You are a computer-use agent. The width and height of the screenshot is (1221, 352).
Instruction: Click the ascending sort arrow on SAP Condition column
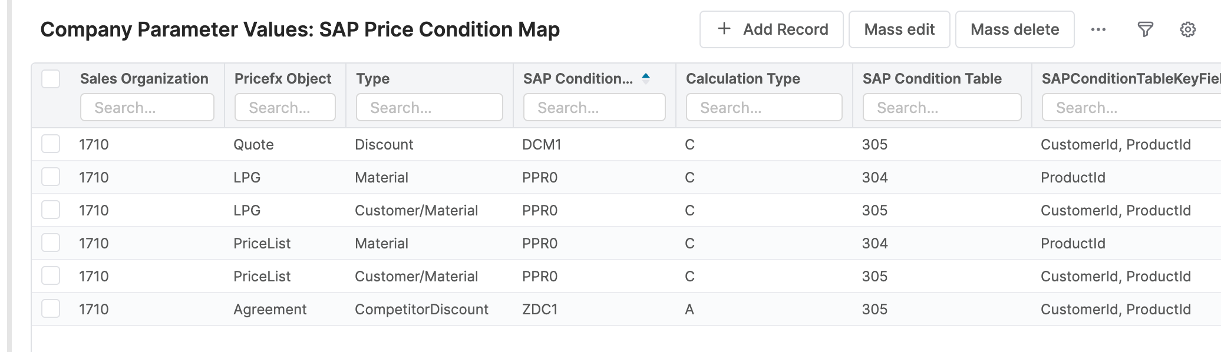(x=646, y=75)
